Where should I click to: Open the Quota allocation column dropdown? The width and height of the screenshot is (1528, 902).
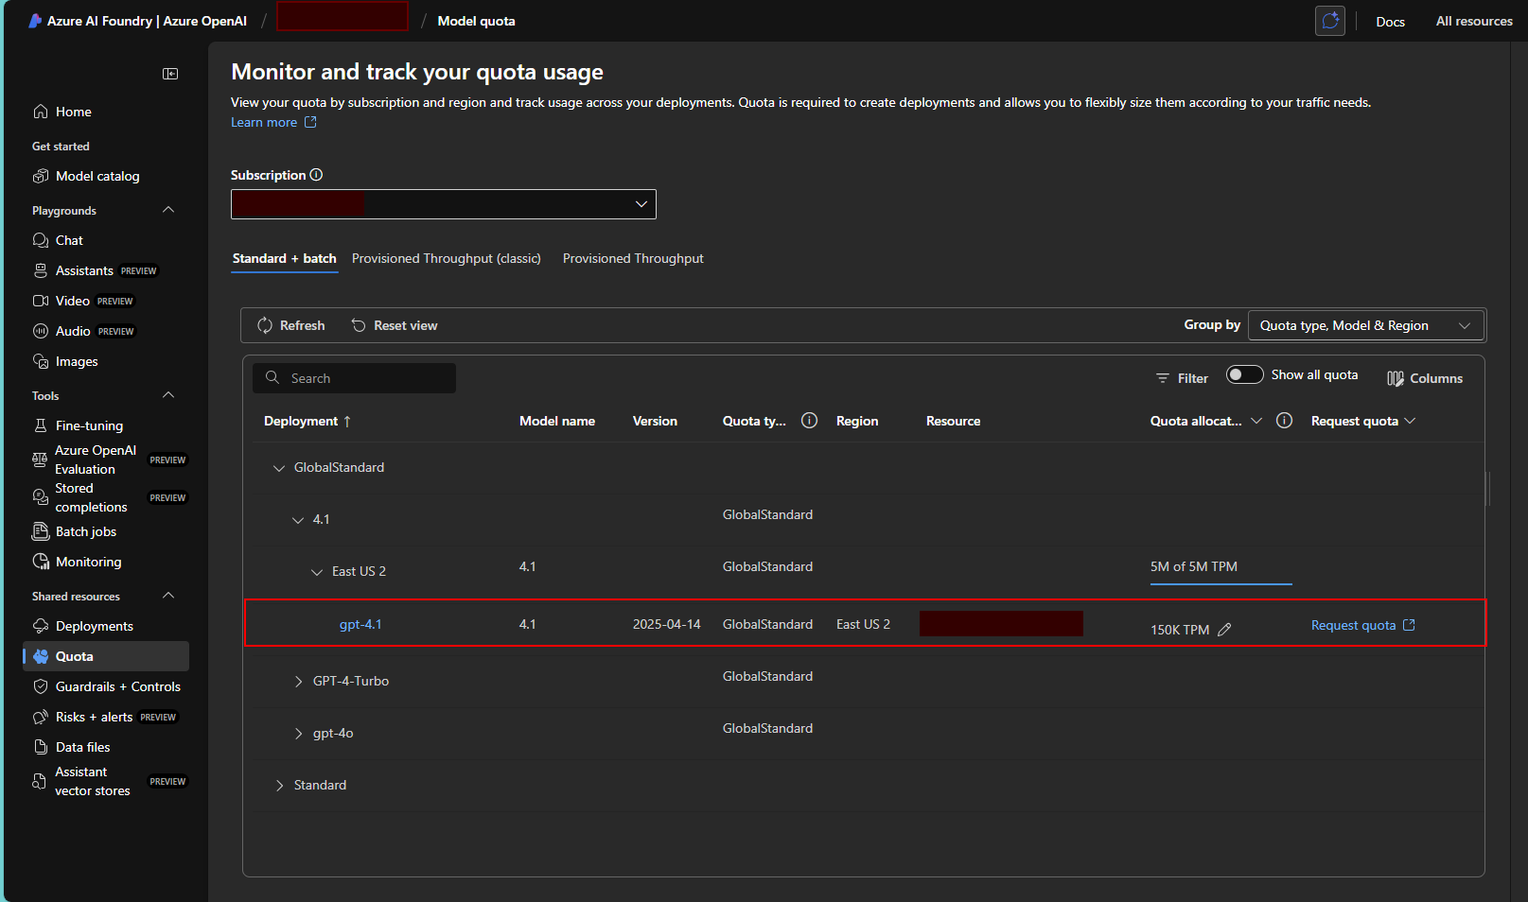tap(1256, 421)
